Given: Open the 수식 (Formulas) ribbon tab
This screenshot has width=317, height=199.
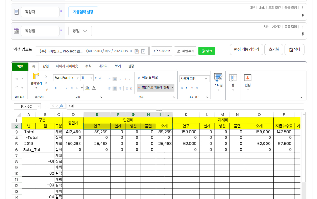Looking at the screenshot, I should coord(88,66).
